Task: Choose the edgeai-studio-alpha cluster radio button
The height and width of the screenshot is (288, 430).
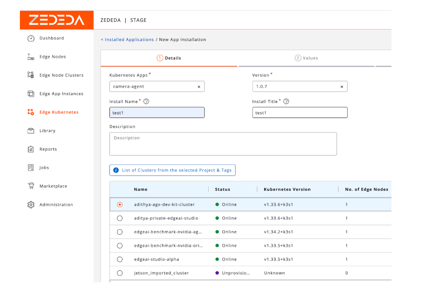Action: click(x=120, y=259)
